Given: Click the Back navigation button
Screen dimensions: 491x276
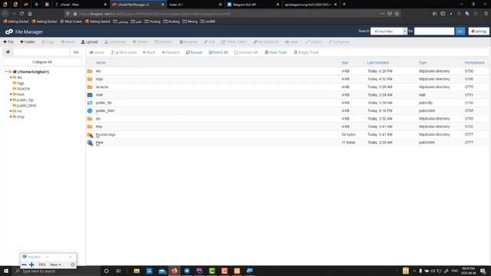Looking at the screenshot, I should click(149, 52).
